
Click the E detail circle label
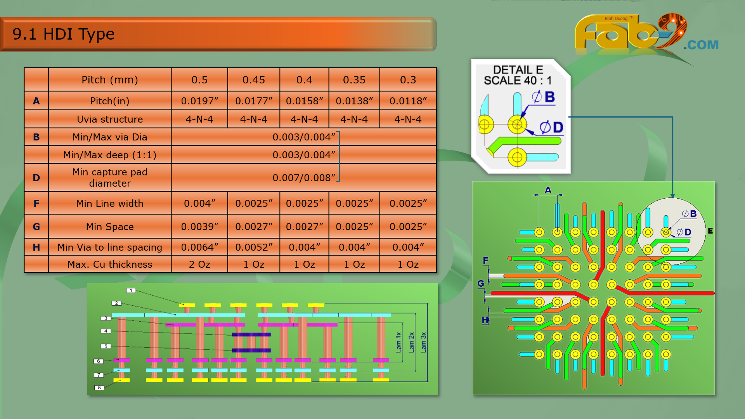point(710,231)
